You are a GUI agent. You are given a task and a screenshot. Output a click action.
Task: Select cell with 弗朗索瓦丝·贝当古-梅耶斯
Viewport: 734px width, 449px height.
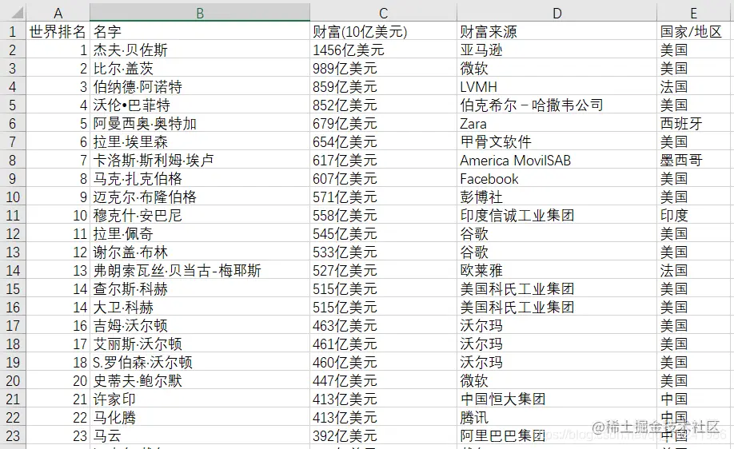tap(199, 270)
